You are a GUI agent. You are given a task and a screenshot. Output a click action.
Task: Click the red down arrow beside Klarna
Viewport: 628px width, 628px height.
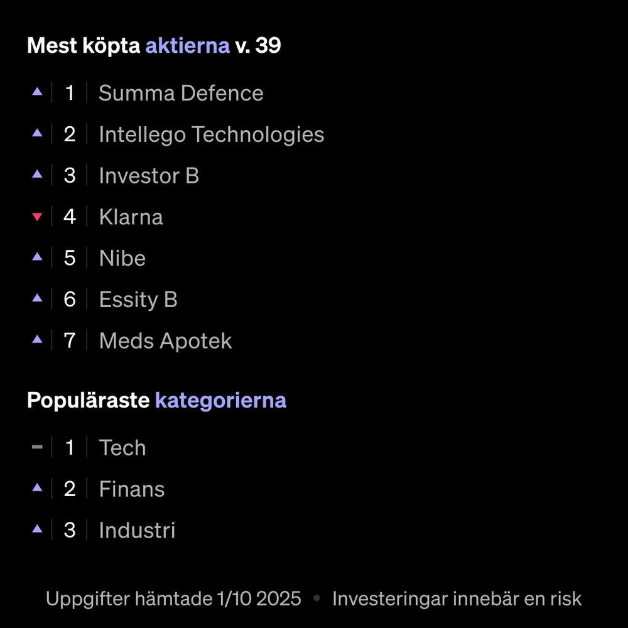coord(37,217)
